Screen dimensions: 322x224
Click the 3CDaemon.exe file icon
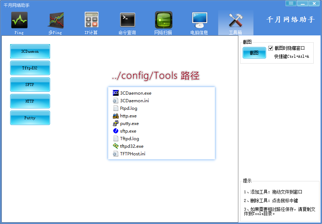[116, 93]
